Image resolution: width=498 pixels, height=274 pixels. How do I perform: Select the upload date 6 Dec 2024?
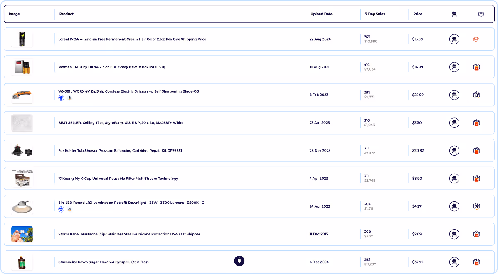click(319, 262)
